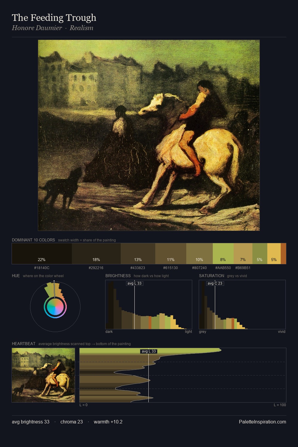Click the brightness histogram chart
The width and height of the screenshot is (298, 447).
pyautogui.click(x=149, y=305)
